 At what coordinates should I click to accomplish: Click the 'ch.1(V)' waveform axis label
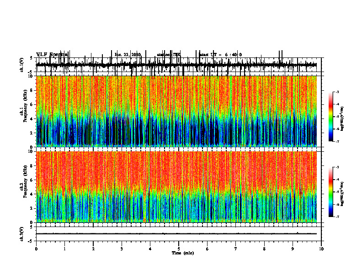(22, 65)
